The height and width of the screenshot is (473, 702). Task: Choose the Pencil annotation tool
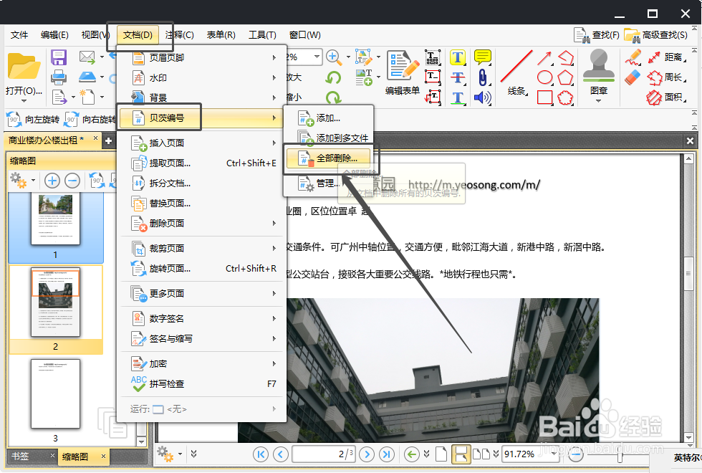pyautogui.click(x=634, y=57)
